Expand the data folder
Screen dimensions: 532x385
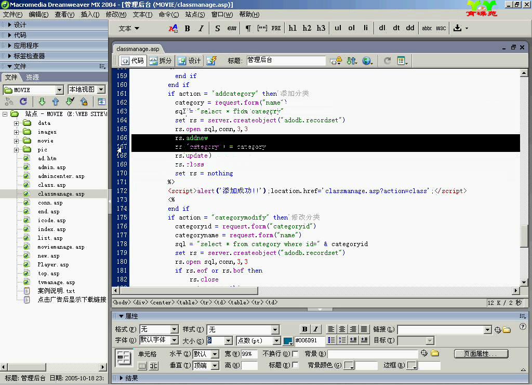click(x=16, y=123)
